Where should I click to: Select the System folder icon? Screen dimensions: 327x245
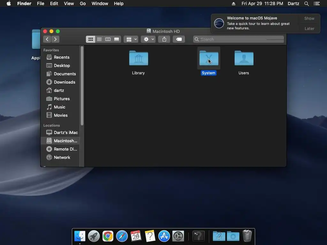pyautogui.click(x=209, y=58)
